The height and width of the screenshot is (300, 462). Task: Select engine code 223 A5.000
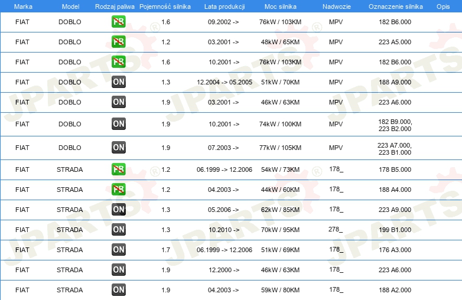tap(395, 42)
